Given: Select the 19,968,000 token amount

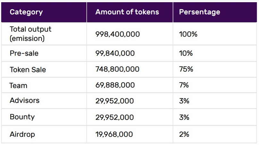Looking at the screenshot, I should tap(114, 134).
